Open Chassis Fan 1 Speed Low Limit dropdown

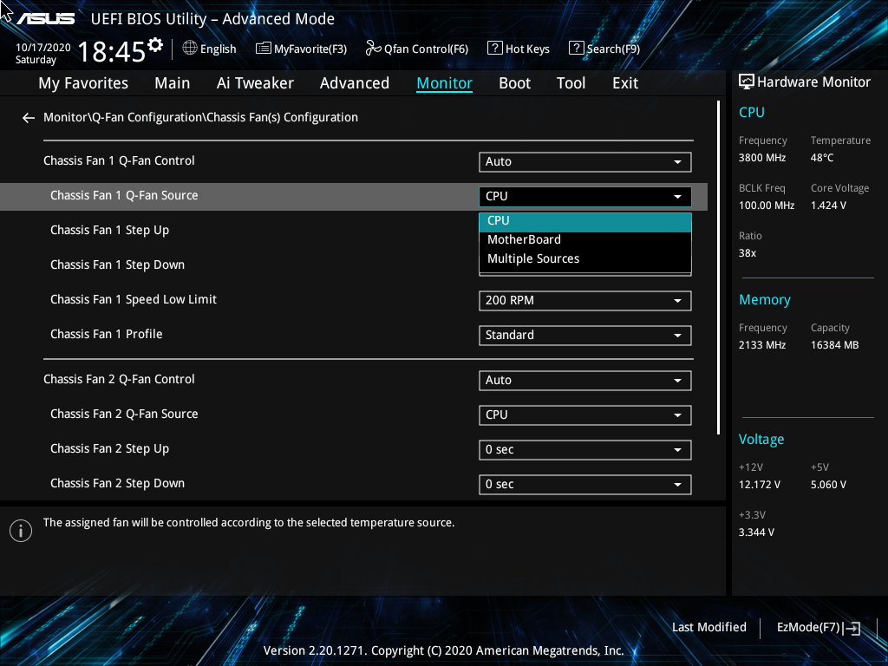[585, 301]
